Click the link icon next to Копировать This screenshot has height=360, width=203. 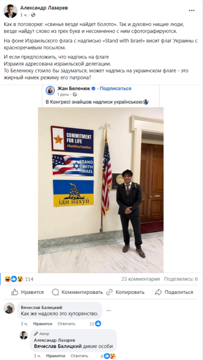tap(110, 292)
